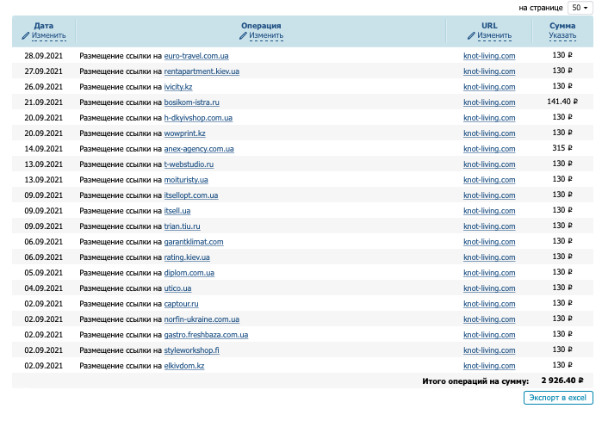Image resolution: width=602 pixels, height=427 pixels.
Task: Open the itsell.ua link
Action: [x=177, y=211]
